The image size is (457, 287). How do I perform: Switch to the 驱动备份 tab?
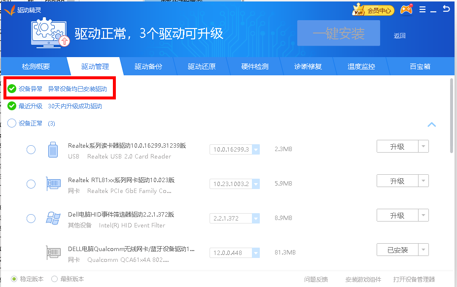click(x=148, y=66)
